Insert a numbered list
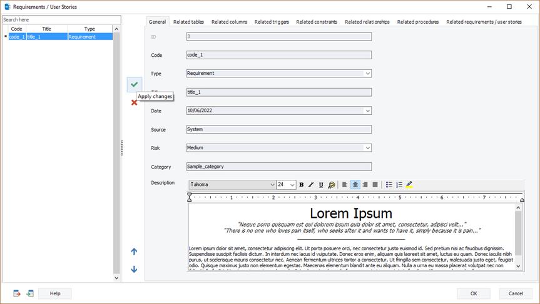 click(x=399, y=185)
